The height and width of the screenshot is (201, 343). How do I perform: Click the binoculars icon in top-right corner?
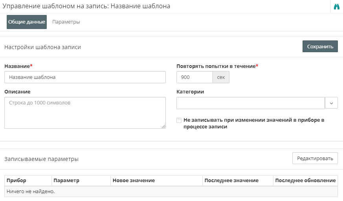pyautogui.click(x=336, y=7)
